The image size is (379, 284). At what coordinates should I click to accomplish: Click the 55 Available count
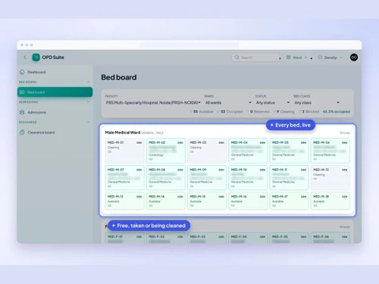click(x=202, y=111)
